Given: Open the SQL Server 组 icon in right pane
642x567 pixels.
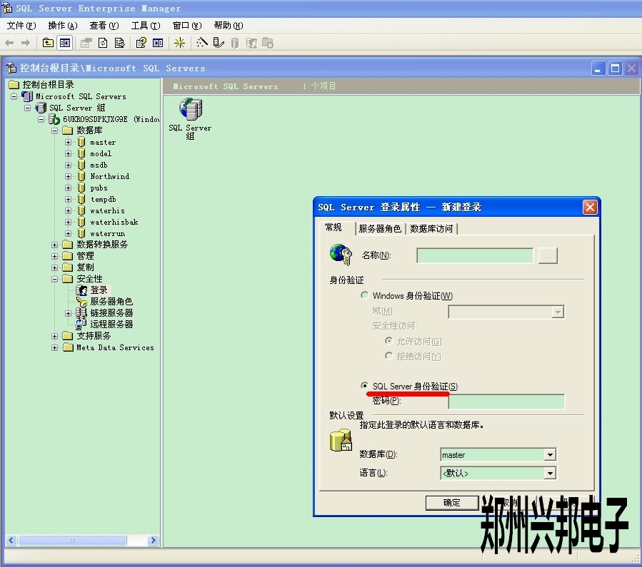Looking at the screenshot, I should 190,110.
